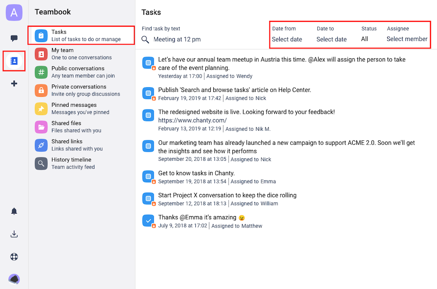Click 'Assigned to William' text
This screenshot has width=437, height=289.
254,204
